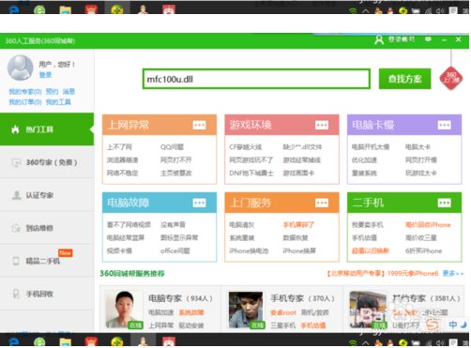Open the 1999元拿iPhone6 promotion link

[383, 274]
